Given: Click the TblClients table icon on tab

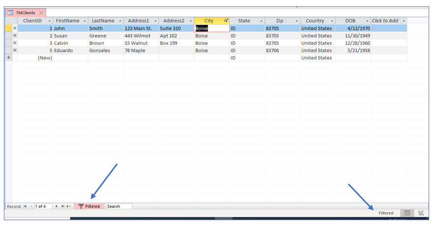Looking at the screenshot, I should 10,13.
